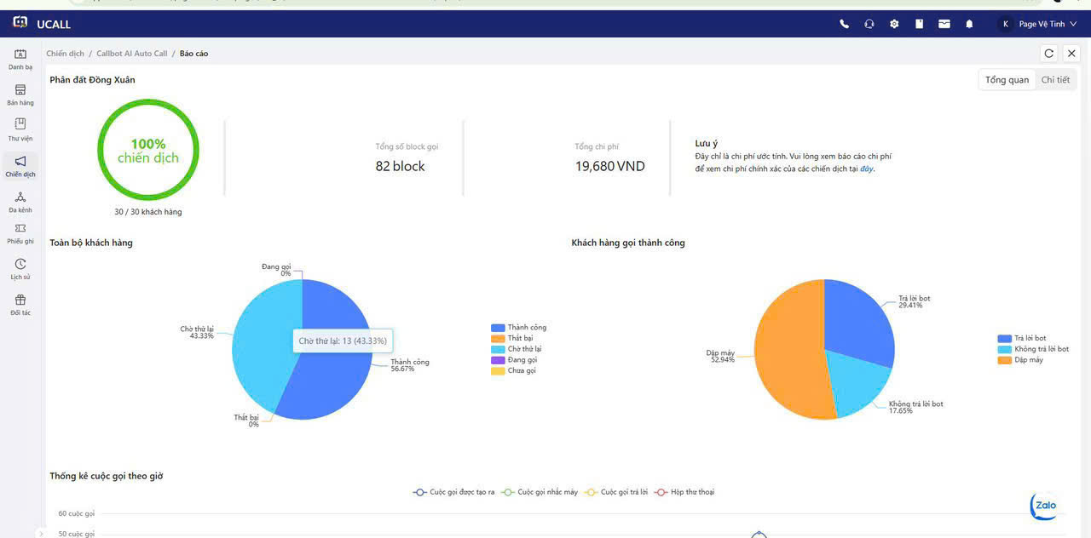This screenshot has height=538, width=1091.
Task: Open Đối tác partners in the sidebar
Action: (x=20, y=305)
